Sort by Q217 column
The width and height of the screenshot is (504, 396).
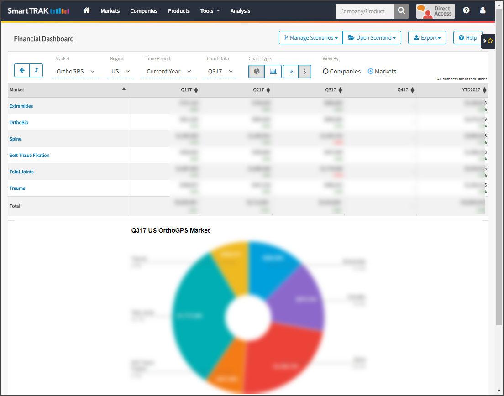tap(268, 90)
